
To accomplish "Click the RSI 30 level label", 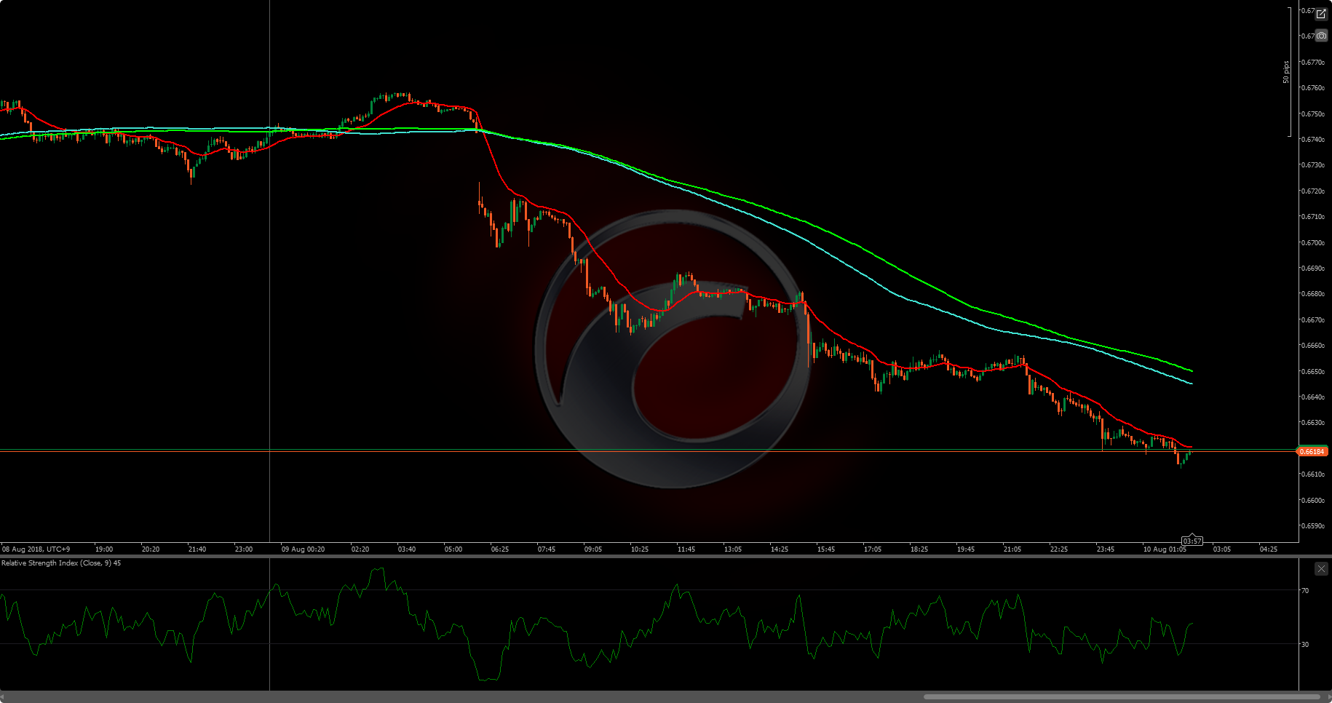I will click(1305, 645).
